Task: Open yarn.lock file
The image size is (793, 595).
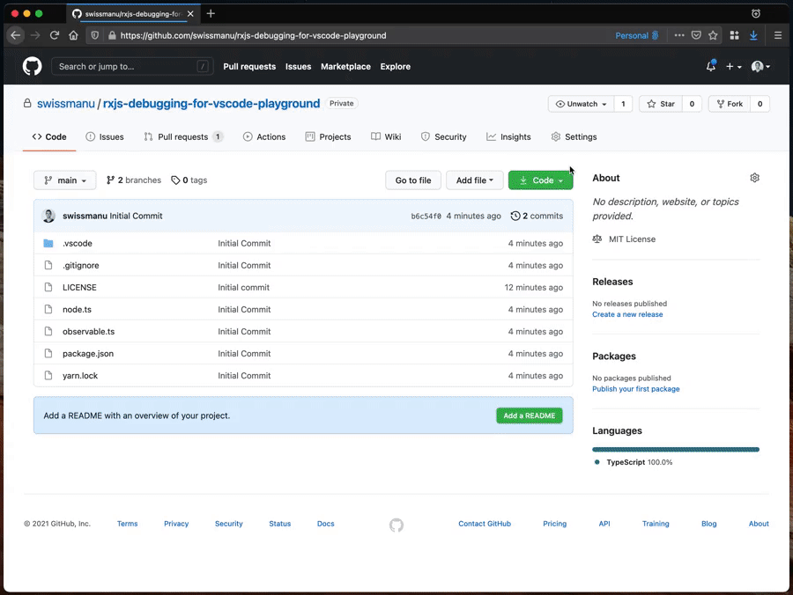Action: (x=80, y=376)
